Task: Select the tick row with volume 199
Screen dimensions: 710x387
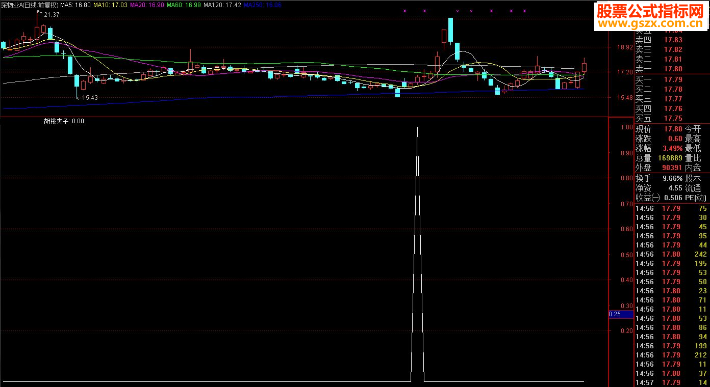Action: (672, 346)
